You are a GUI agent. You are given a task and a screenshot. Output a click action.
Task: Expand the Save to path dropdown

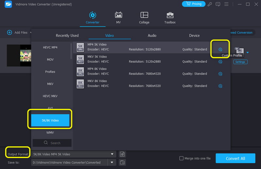pyautogui.click(x=112, y=162)
